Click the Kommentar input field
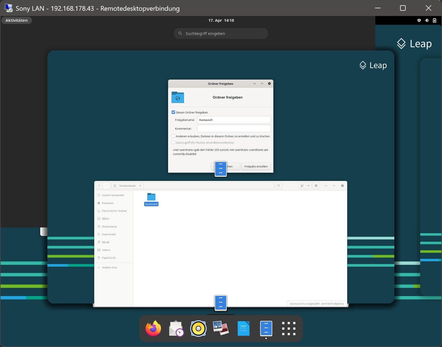Viewport: 442px width, 347px height. tap(234, 129)
